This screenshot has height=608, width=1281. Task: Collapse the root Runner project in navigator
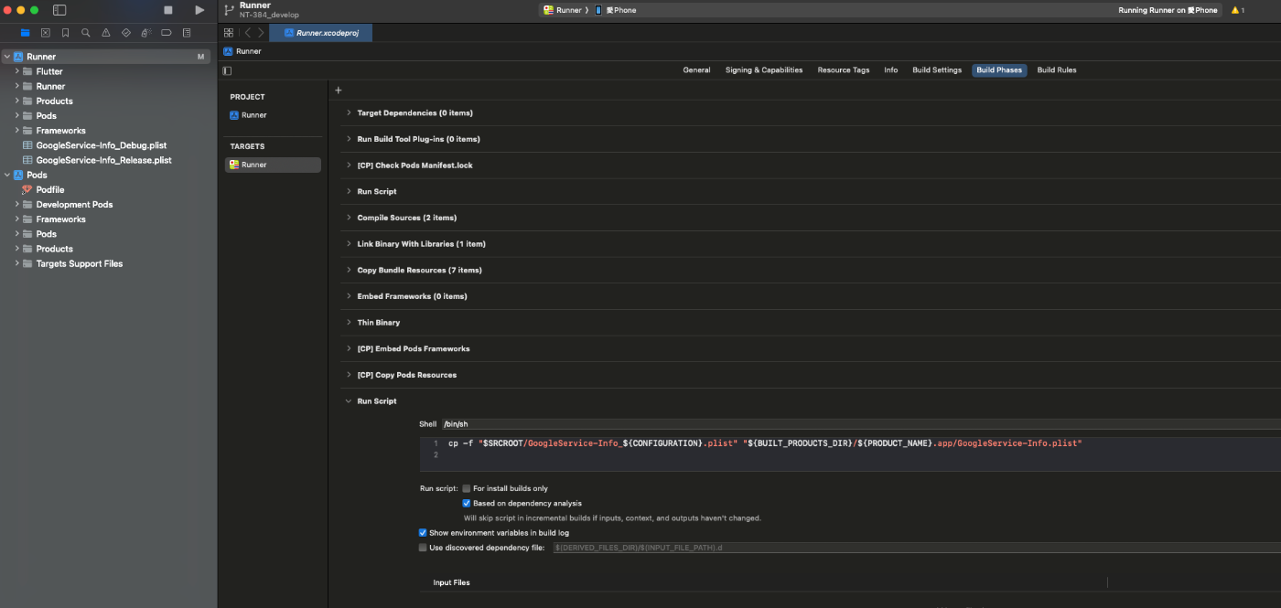(7, 57)
